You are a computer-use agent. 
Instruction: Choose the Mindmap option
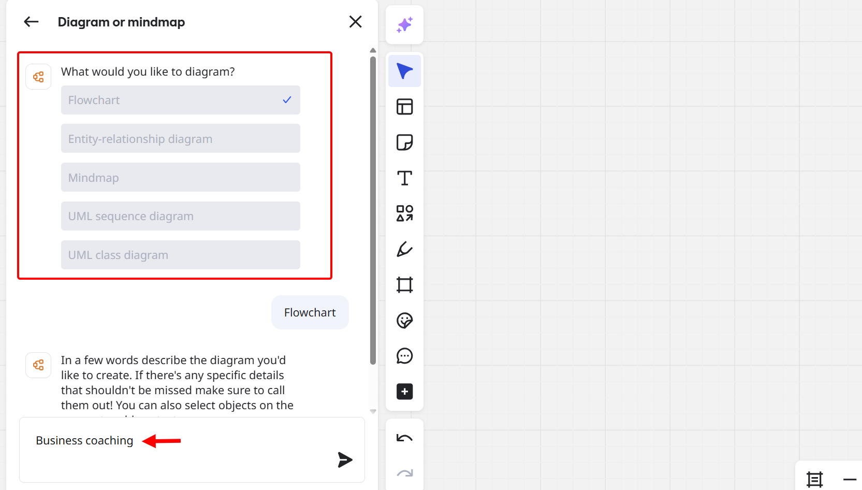click(x=180, y=177)
